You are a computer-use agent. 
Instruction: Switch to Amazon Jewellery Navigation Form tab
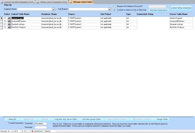18,2
